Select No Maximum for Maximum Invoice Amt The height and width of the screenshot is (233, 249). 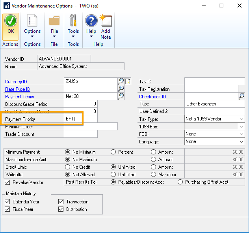pyautogui.click(x=67, y=160)
